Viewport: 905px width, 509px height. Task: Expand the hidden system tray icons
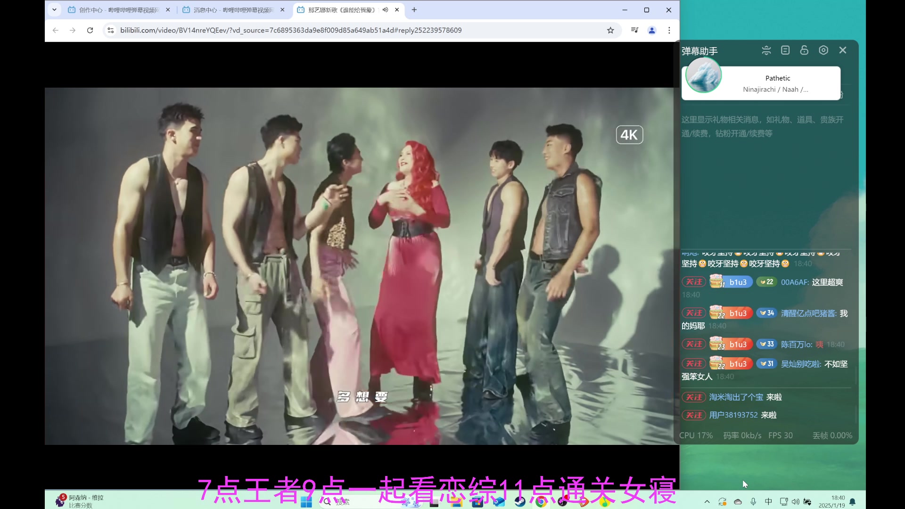[707, 502]
